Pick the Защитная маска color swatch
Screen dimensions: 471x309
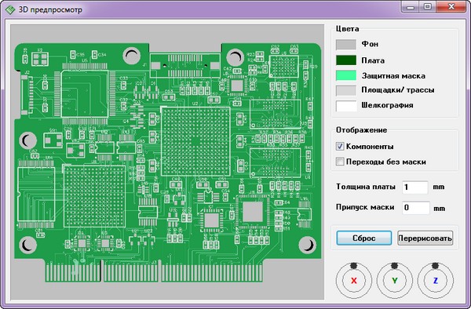point(346,75)
